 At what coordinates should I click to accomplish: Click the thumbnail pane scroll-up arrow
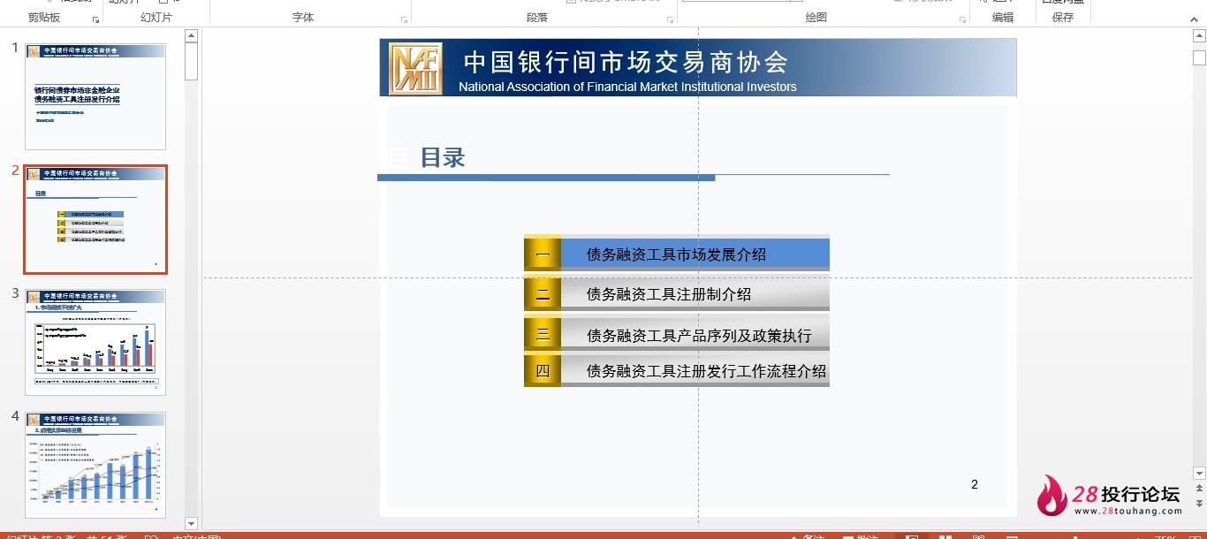pos(191,35)
